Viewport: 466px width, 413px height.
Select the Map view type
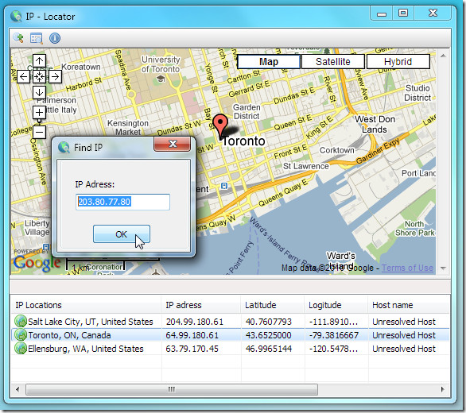269,62
